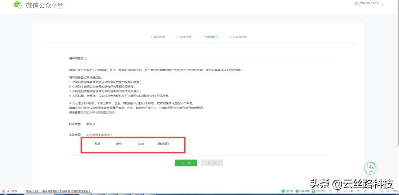Open 热点资讯 in status bar
The height and width of the screenshot is (195, 399).
(319, 191)
